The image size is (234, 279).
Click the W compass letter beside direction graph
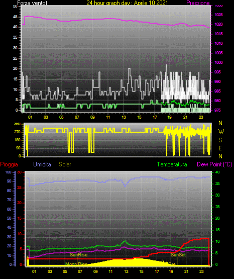click(221, 132)
